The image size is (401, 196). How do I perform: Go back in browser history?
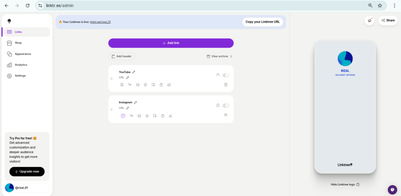pyautogui.click(x=7, y=5)
